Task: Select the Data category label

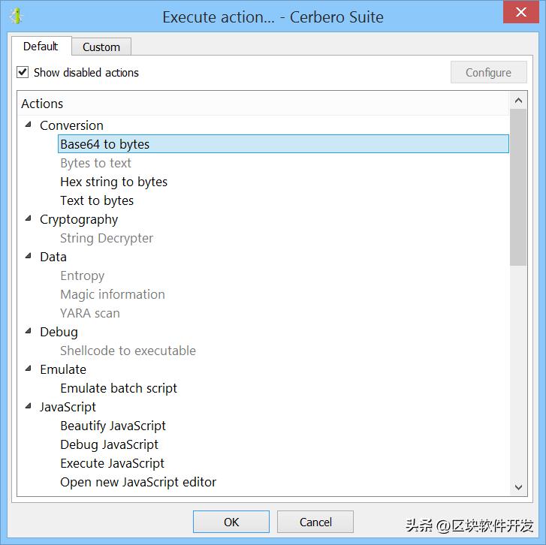Action: 53,257
